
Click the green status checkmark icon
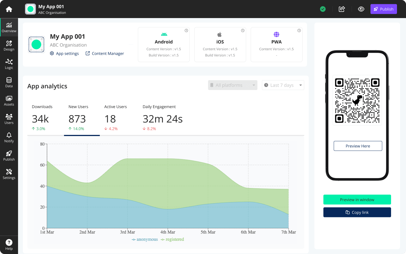[323, 9]
